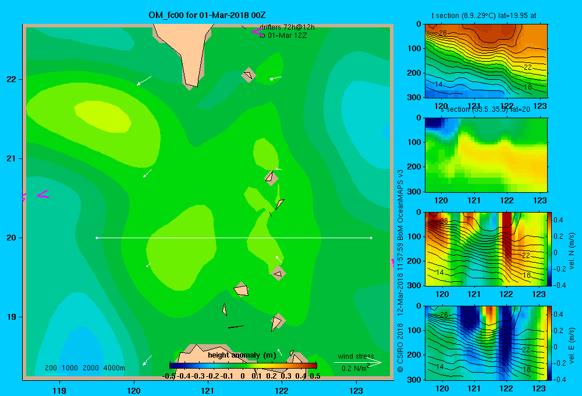This screenshot has height=396, width=582.
Task: Click latitude label 21 on main map axis
Action: pos(12,158)
